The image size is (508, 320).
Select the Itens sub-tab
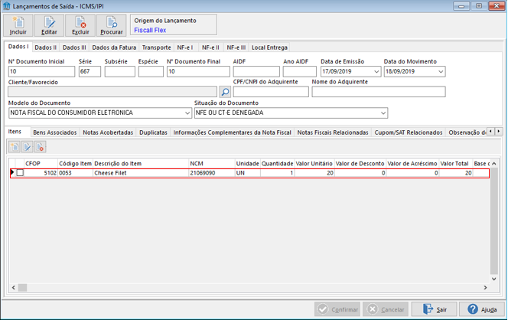pos(15,132)
